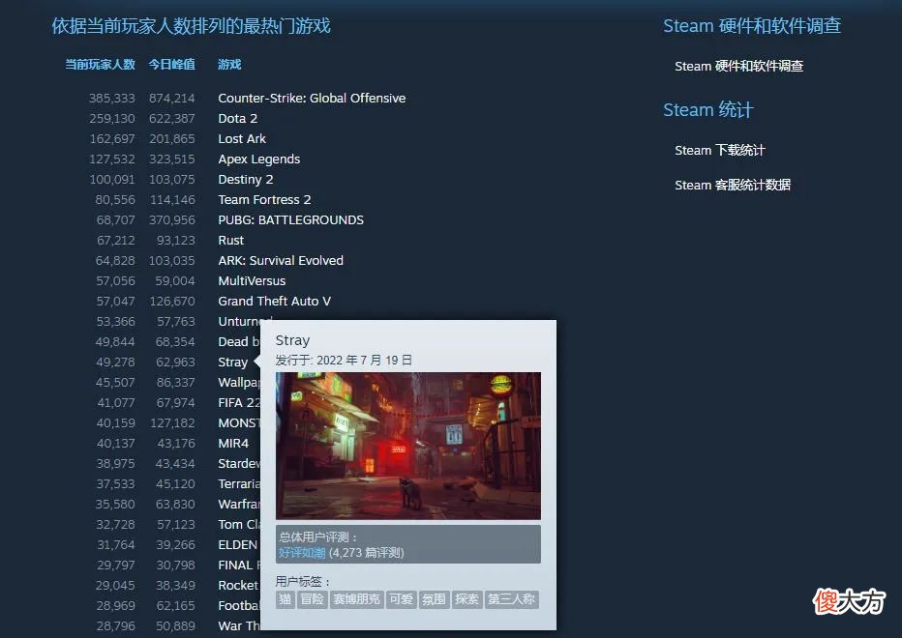Image resolution: width=902 pixels, height=638 pixels.
Task: Click the (4,273 篇评测) review count
Action: coord(367,553)
